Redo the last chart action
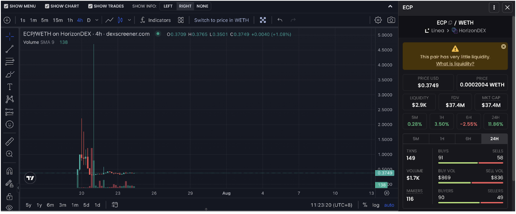 (x=293, y=20)
